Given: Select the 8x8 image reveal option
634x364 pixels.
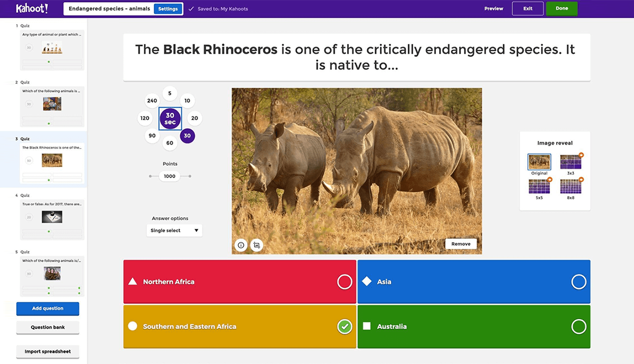Looking at the screenshot, I should tap(571, 187).
